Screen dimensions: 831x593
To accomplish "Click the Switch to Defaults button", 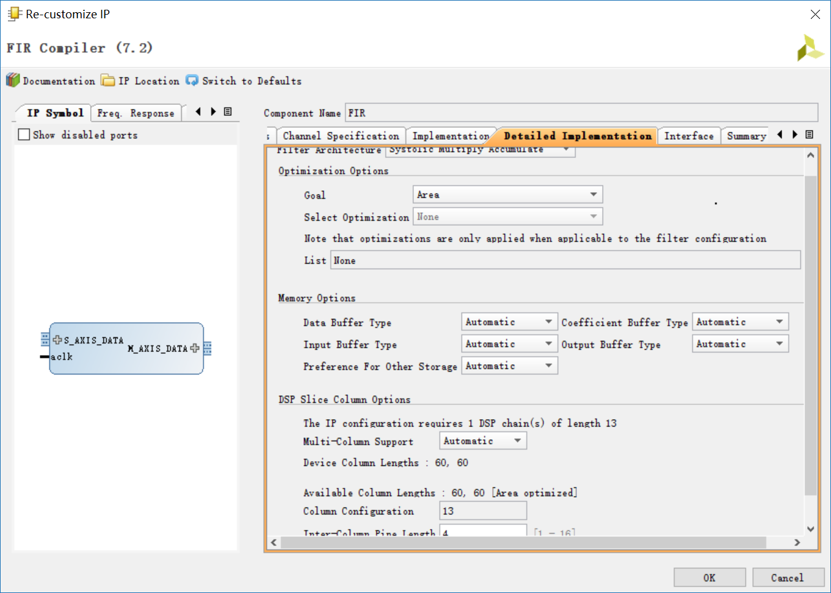I will (244, 81).
